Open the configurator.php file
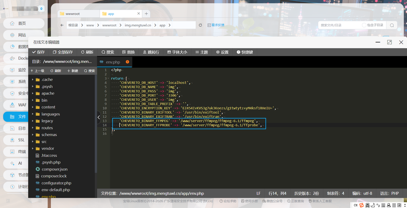This screenshot has width=407, height=208. pyautogui.click(x=56, y=183)
